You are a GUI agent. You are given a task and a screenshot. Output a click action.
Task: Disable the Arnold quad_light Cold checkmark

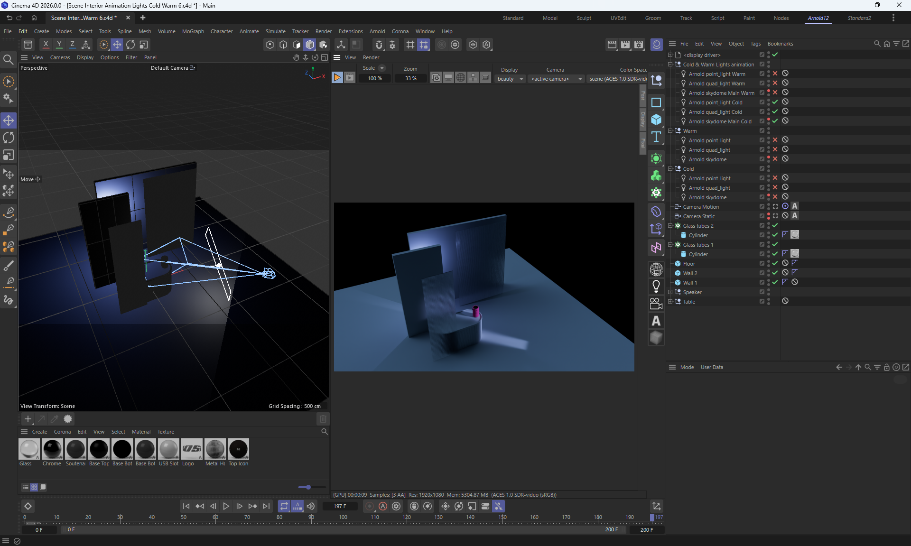[775, 112]
